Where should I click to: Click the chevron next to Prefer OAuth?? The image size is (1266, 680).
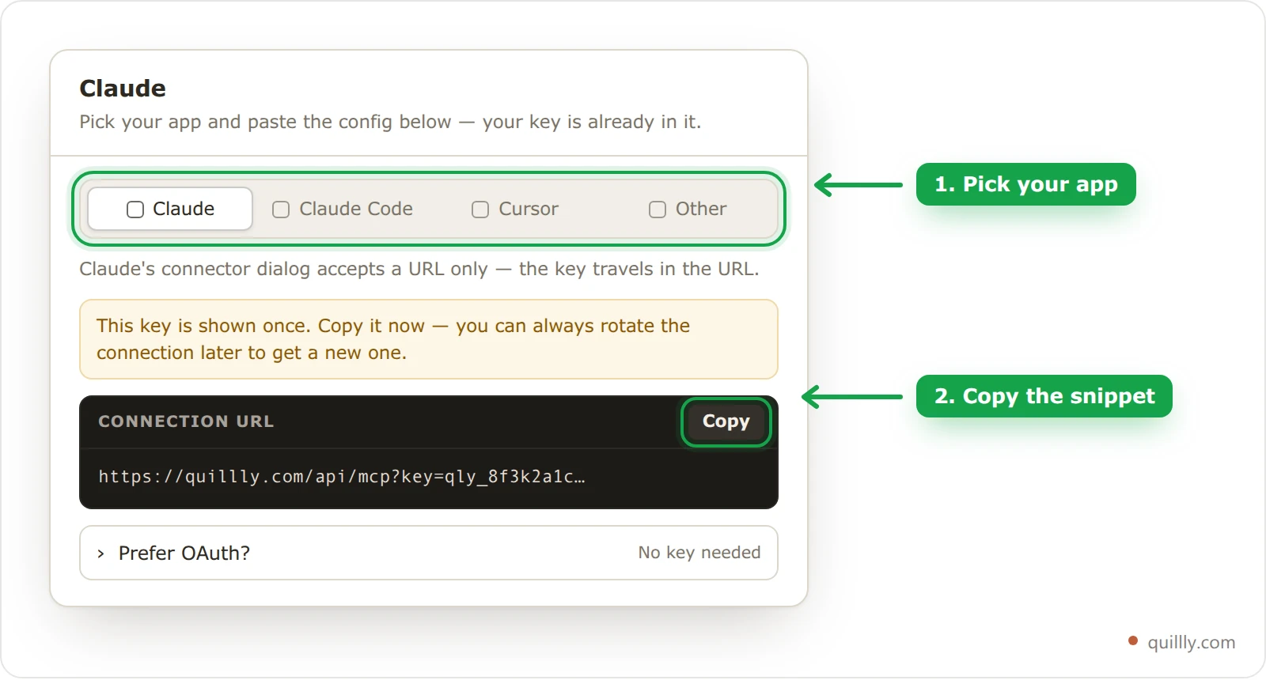(100, 553)
